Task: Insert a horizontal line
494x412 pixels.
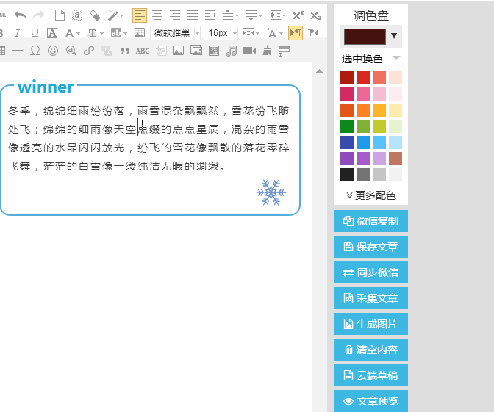Action: tap(18, 51)
